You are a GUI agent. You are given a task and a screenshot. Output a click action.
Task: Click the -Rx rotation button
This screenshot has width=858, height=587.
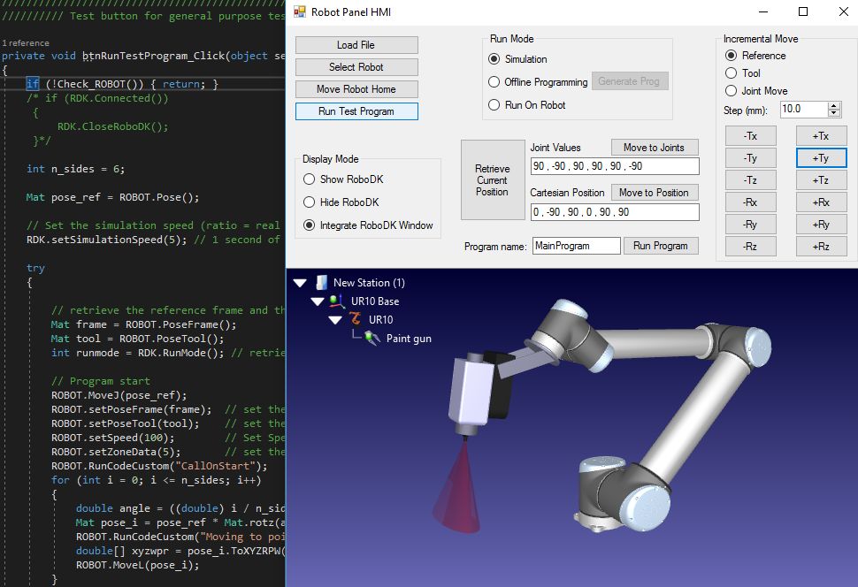pos(750,202)
